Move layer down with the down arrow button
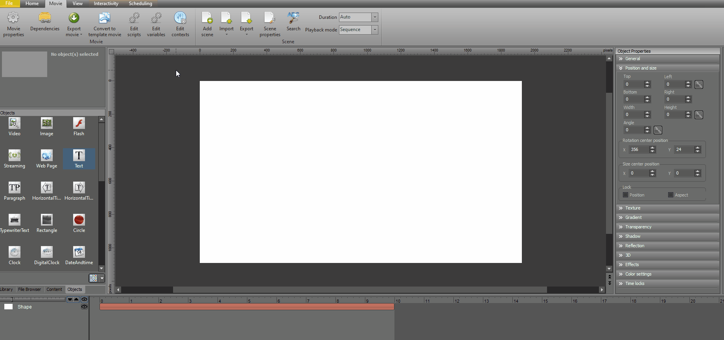The height and width of the screenshot is (340, 724). (x=70, y=299)
